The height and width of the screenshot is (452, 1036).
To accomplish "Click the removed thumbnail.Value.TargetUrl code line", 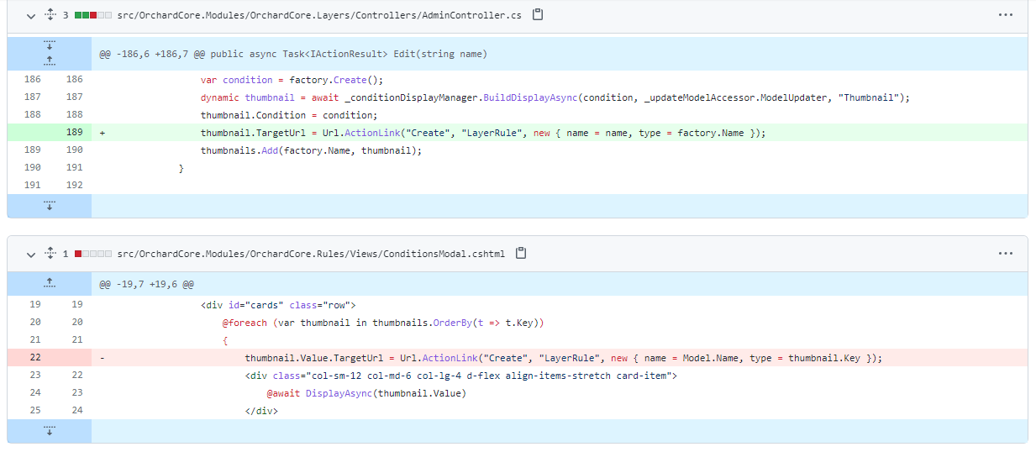I will (x=563, y=358).
